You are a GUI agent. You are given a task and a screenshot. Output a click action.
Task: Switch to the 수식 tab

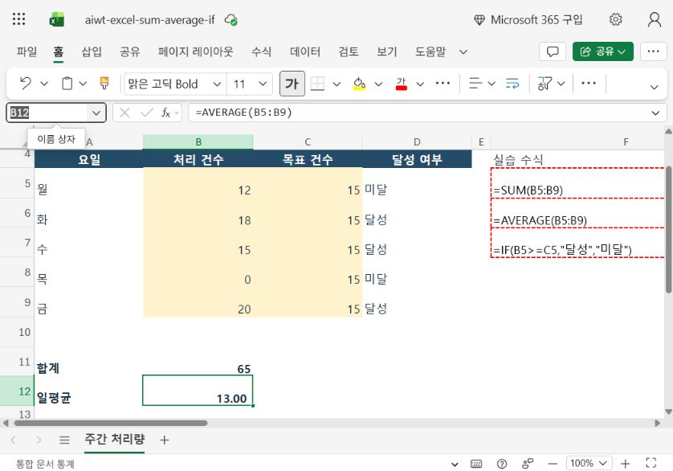pos(261,51)
